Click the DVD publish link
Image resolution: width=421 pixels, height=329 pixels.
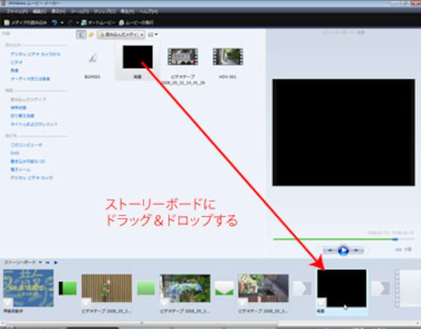coord(15,153)
